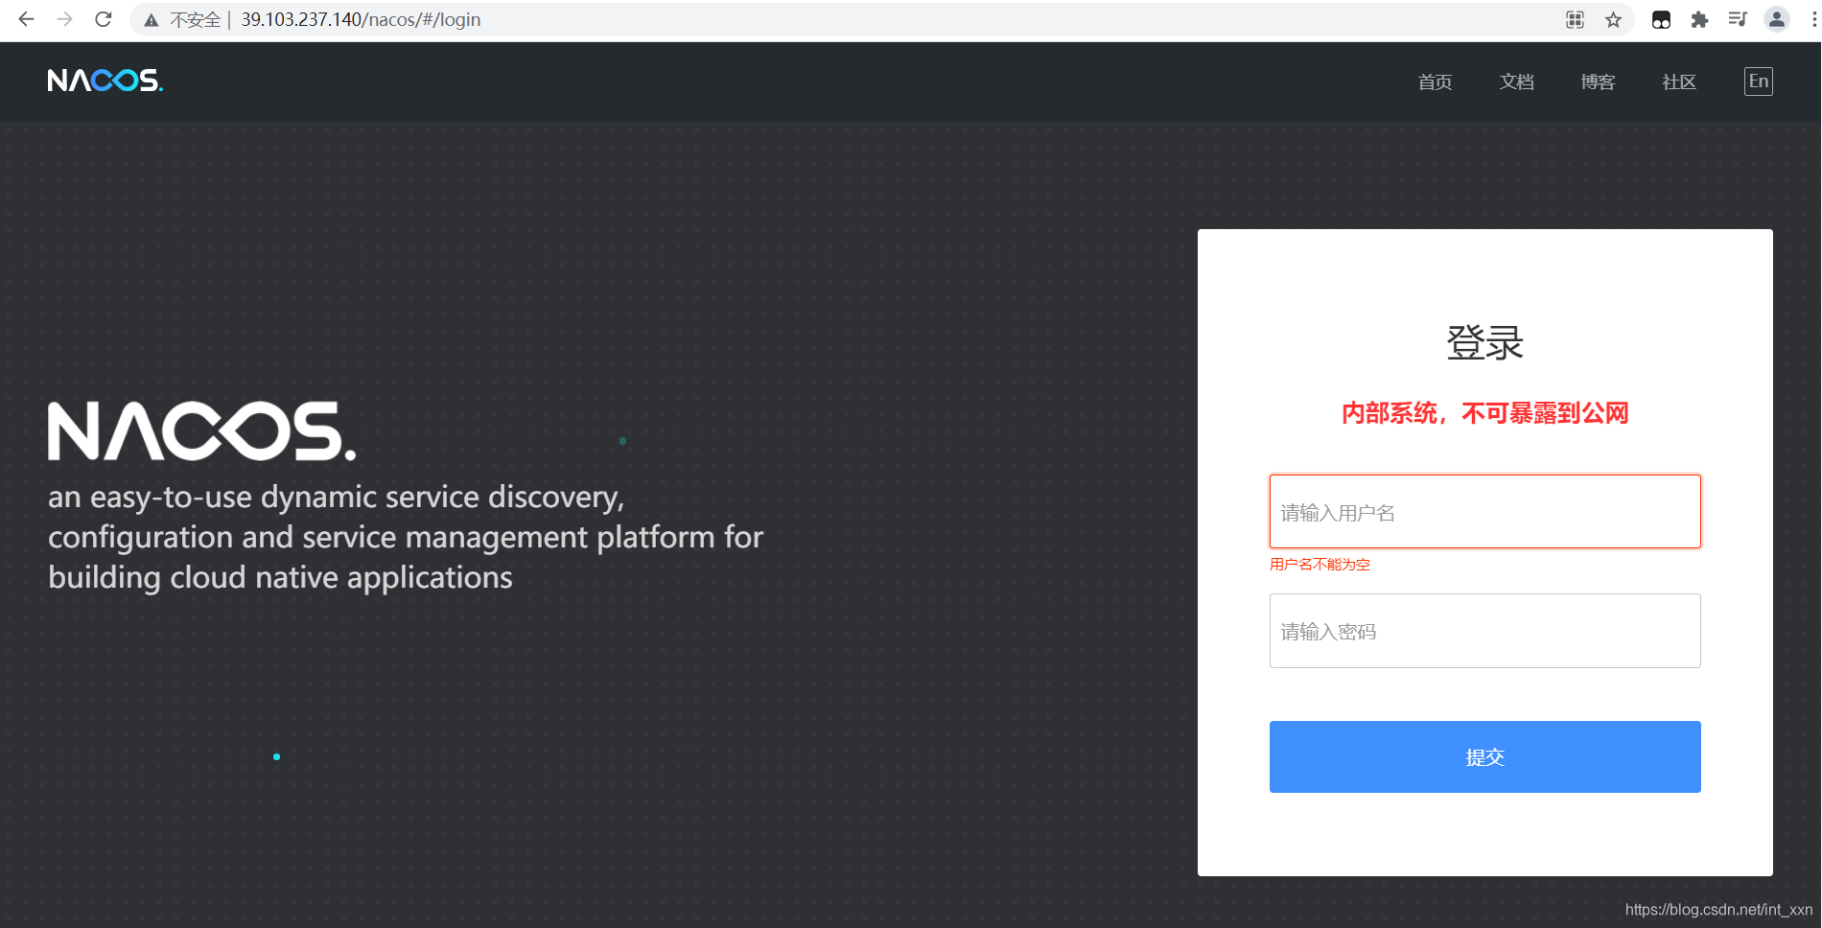Open the media control playlist icon
Viewport: 1822px width, 928px height.
[x=1738, y=19]
